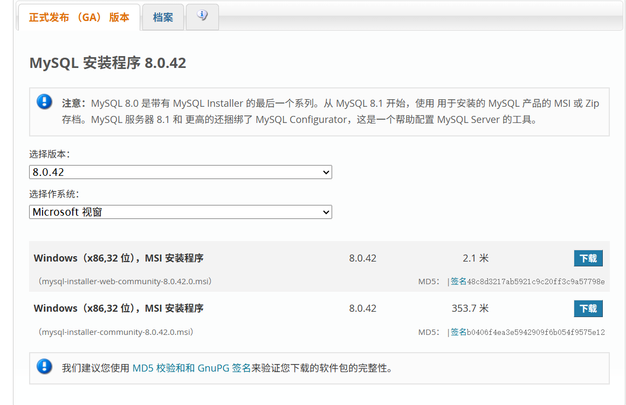Click the blue exclamation icon in MySQL 8.0 note
Screen dimensions: 626x405
coord(44,101)
